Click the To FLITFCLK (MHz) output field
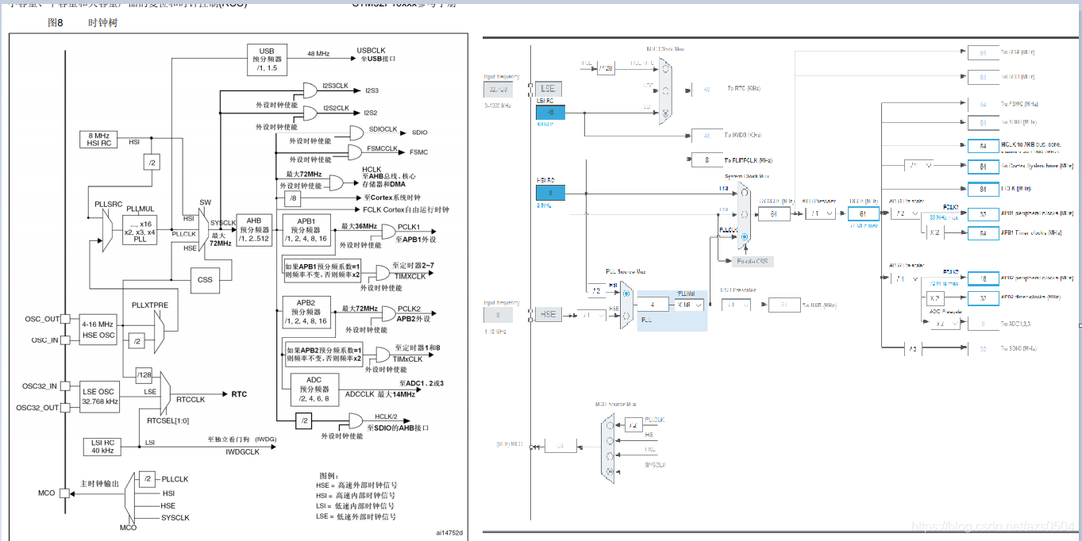Screen dimensions: 1082x541 [707, 159]
